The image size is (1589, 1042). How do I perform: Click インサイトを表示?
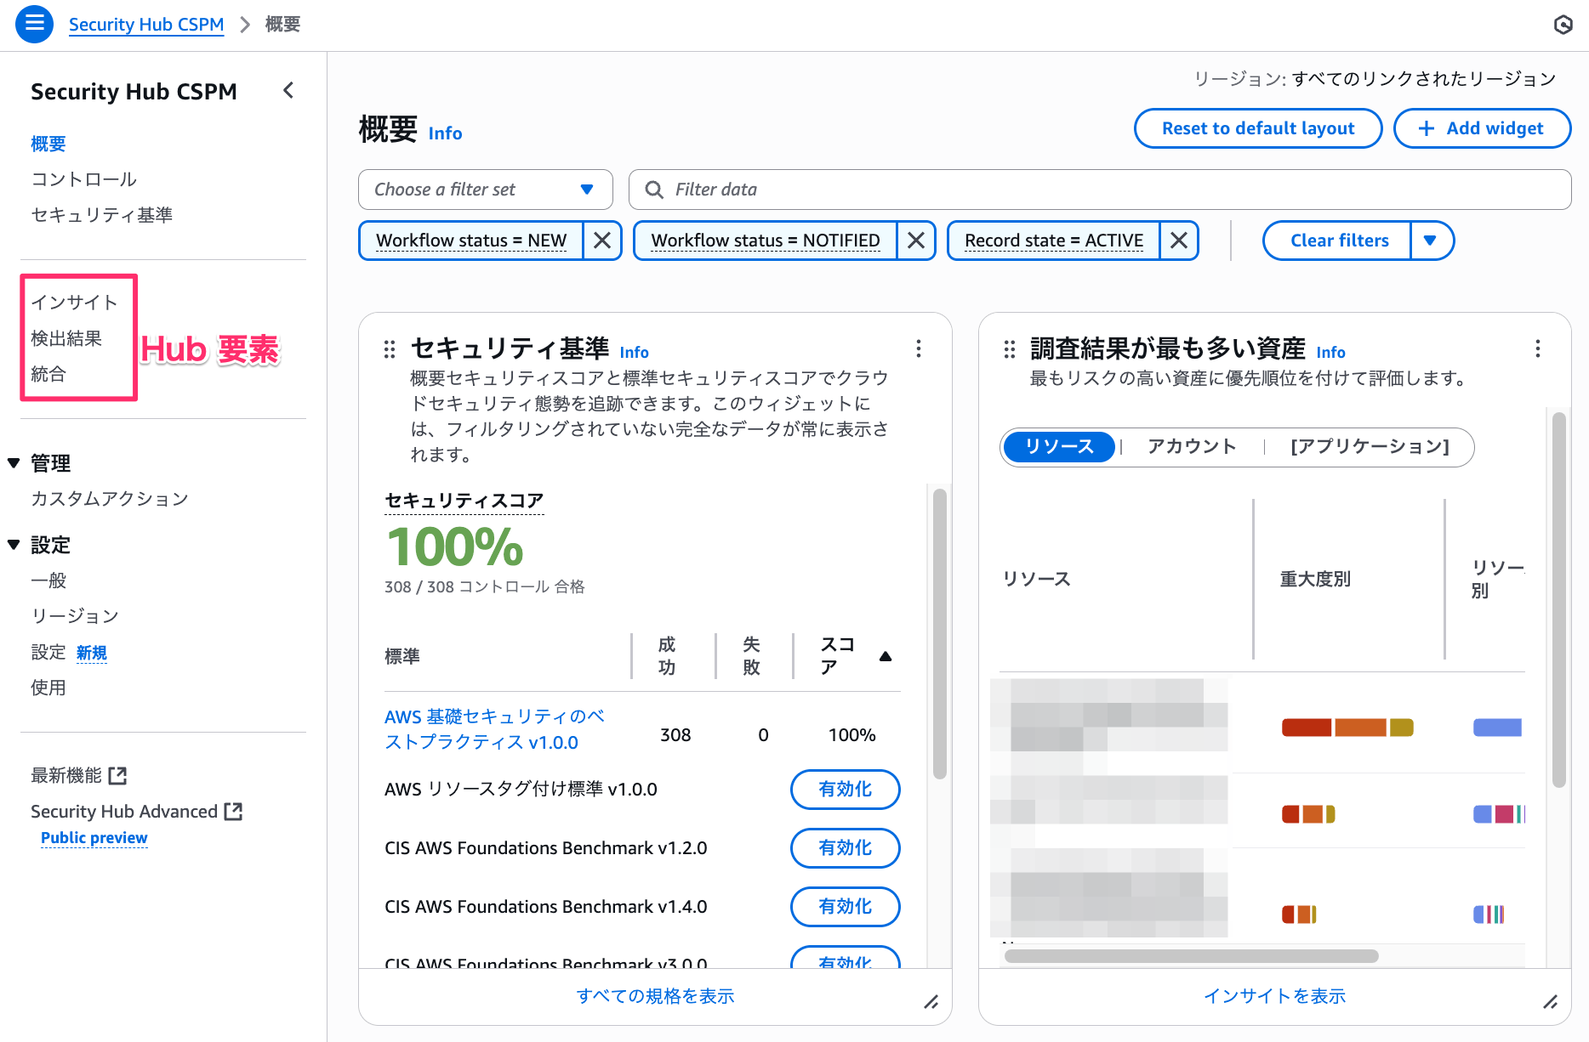(1275, 996)
